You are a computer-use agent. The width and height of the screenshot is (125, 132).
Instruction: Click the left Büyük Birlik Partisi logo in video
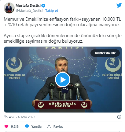coord(14,68)
